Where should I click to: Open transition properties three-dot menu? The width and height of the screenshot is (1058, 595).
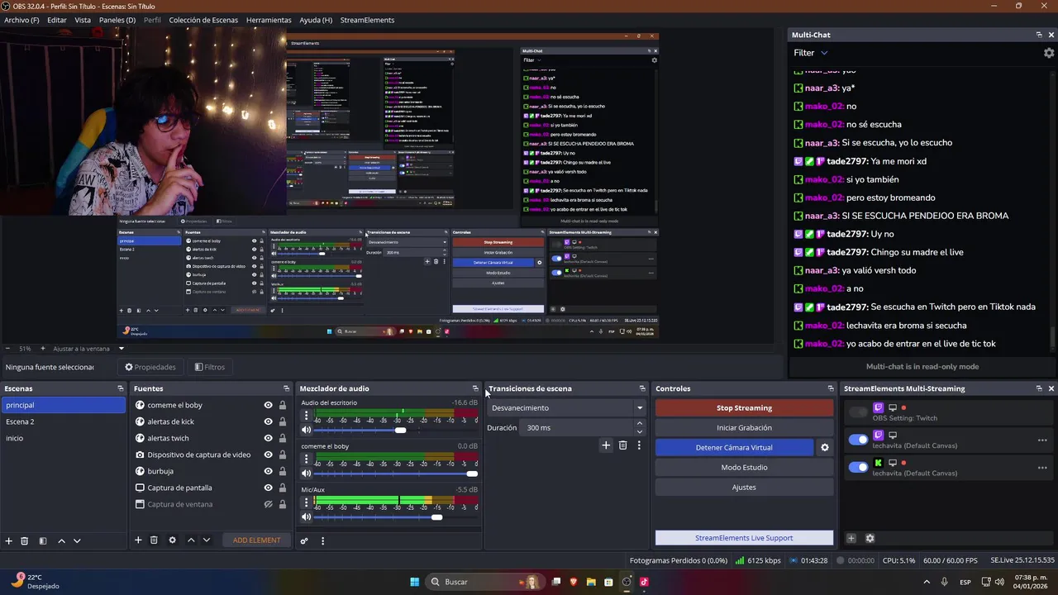point(639,445)
